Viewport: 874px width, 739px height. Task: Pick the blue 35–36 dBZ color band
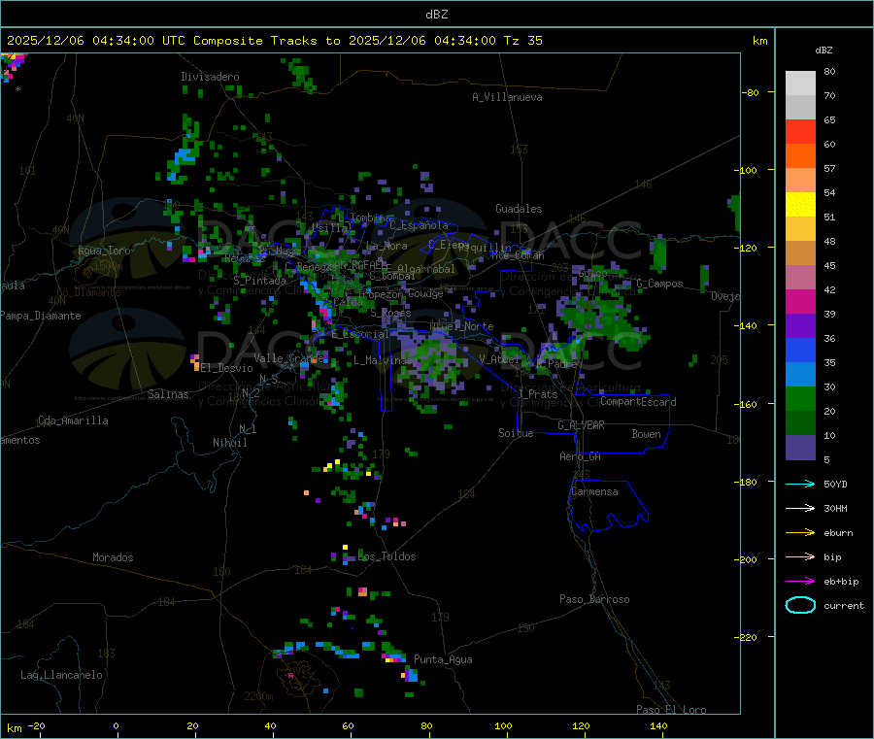[800, 351]
